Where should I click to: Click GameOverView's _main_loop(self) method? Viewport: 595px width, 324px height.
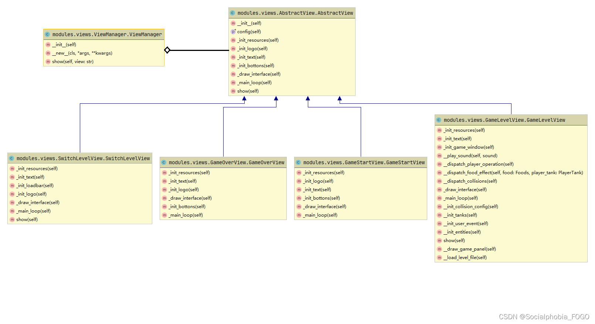point(186,215)
